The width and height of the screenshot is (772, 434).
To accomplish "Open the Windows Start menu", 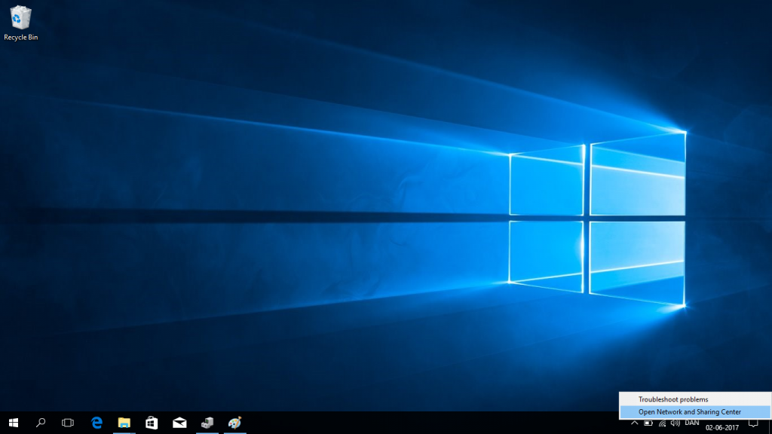I will 14,423.
